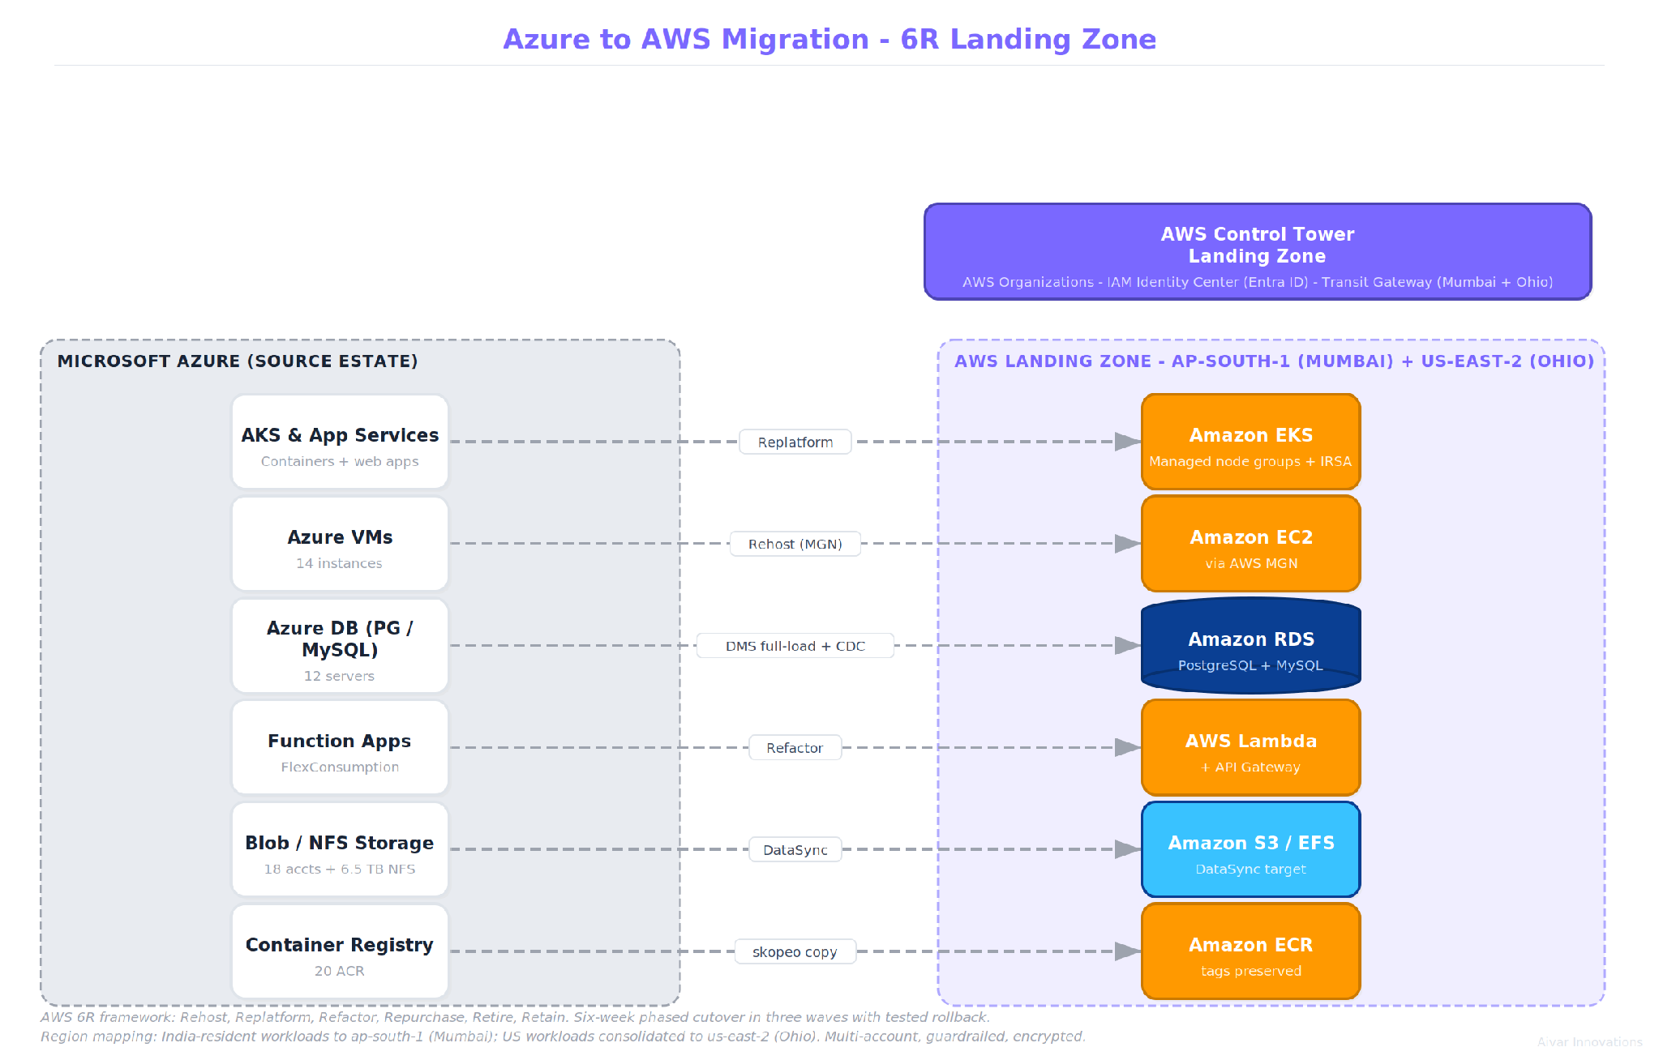Click the Blob / NFS Storage node

tap(340, 849)
